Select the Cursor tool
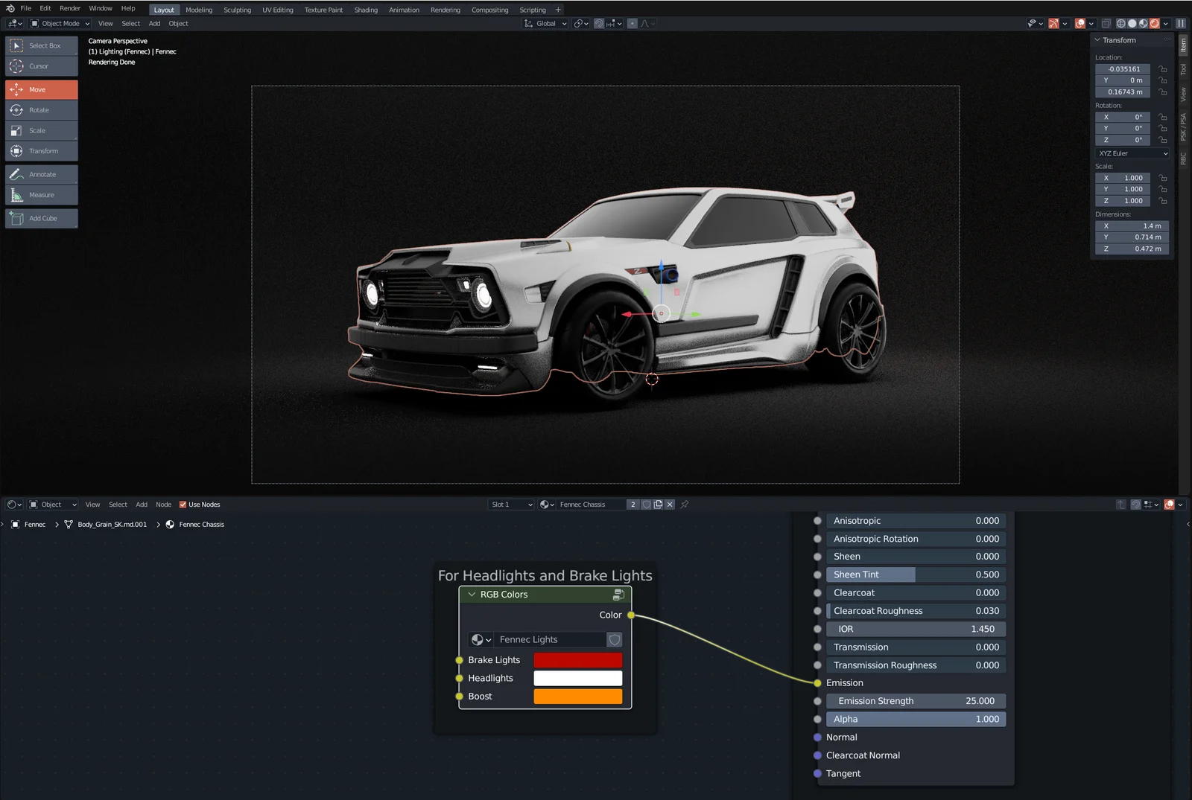The width and height of the screenshot is (1192, 800). pos(41,66)
